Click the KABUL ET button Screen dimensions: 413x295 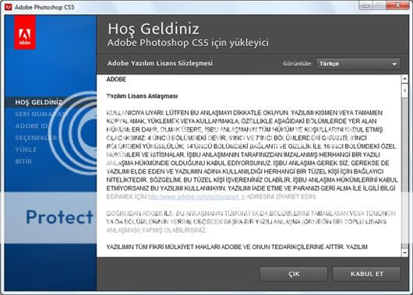[367, 274]
